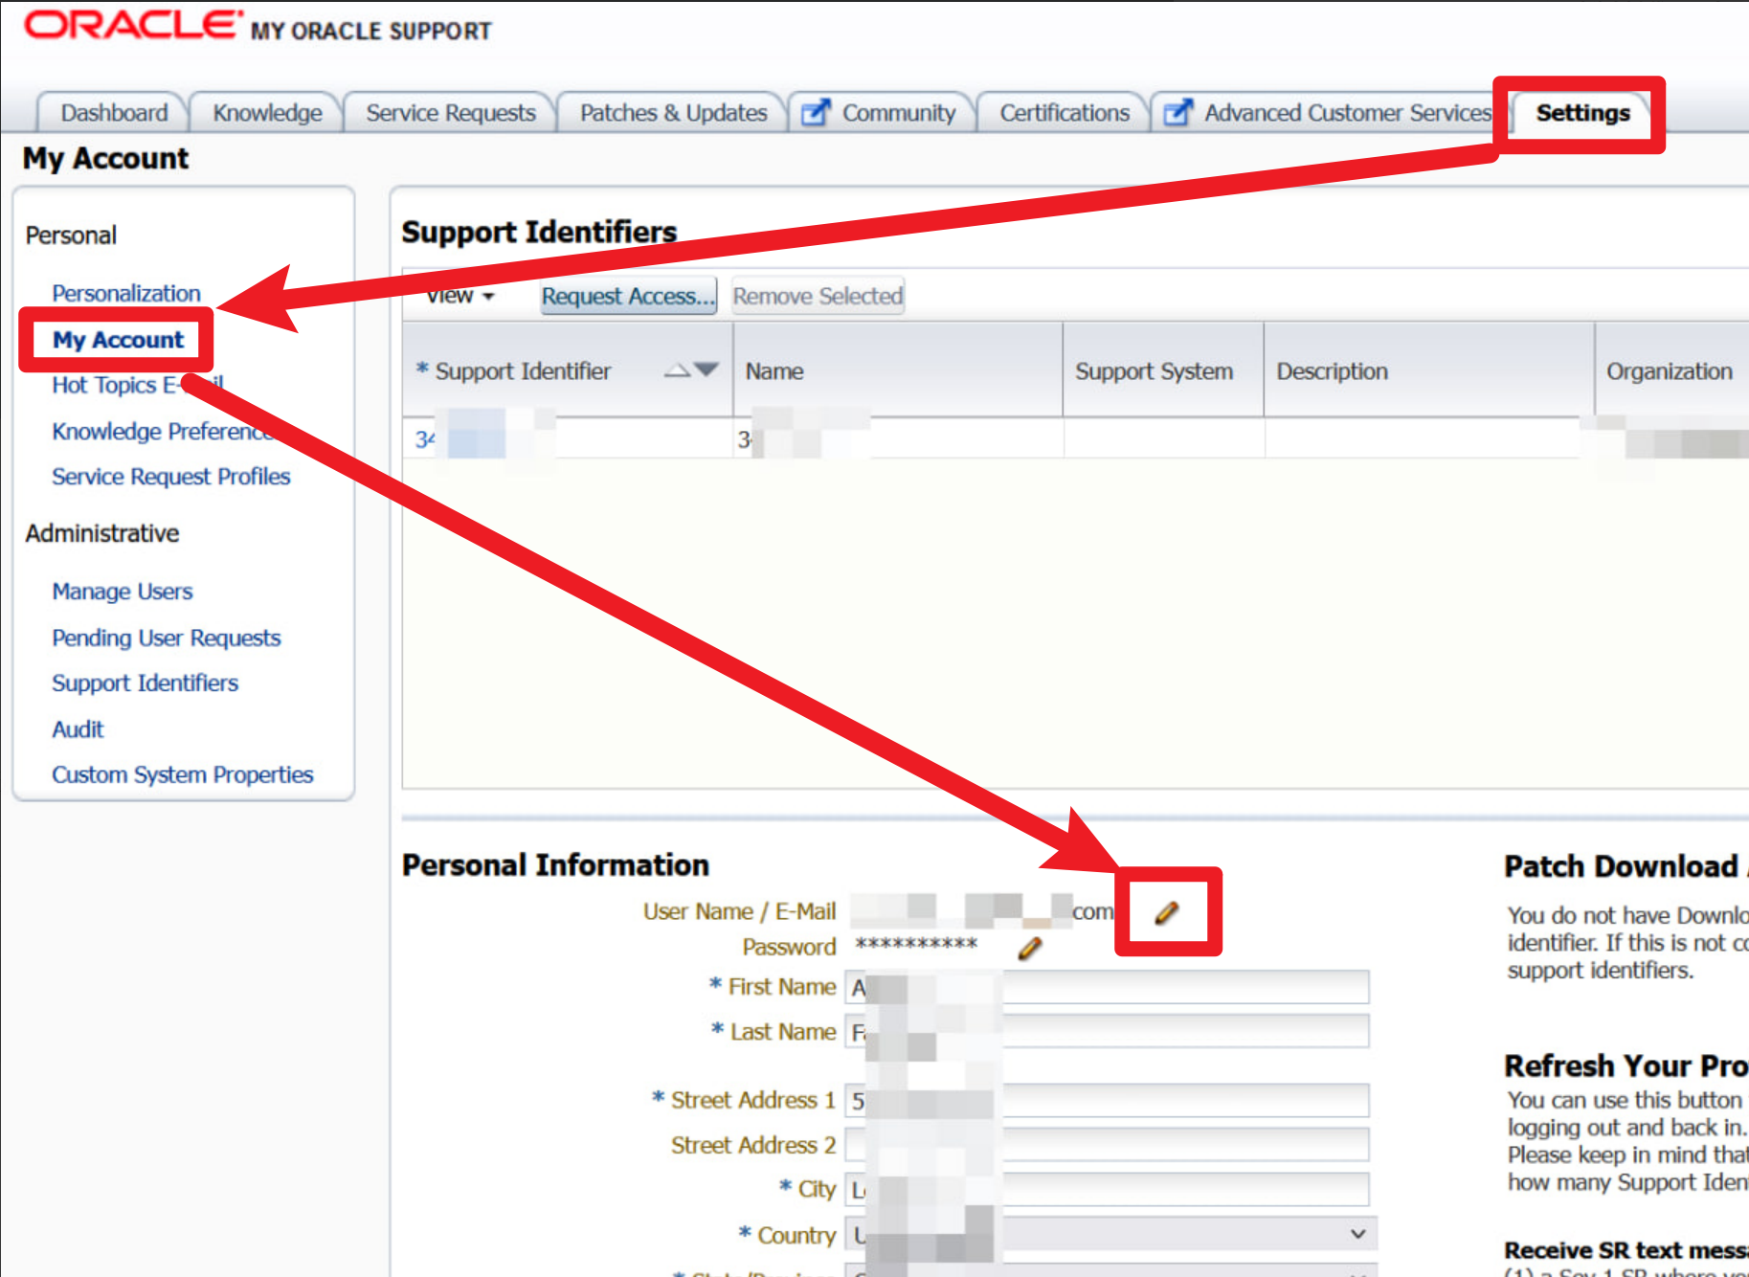The height and width of the screenshot is (1277, 1749).
Task: Open Personalization in the sidebar
Action: pos(126,293)
